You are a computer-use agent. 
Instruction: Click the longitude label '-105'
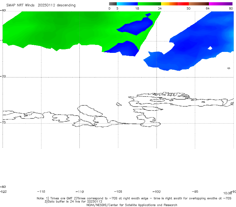click(x=118, y=191)
